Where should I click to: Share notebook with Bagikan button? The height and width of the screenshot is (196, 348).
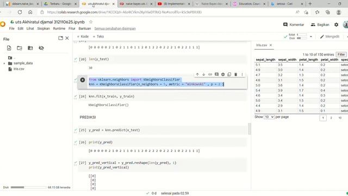click(x=320, y=24)
